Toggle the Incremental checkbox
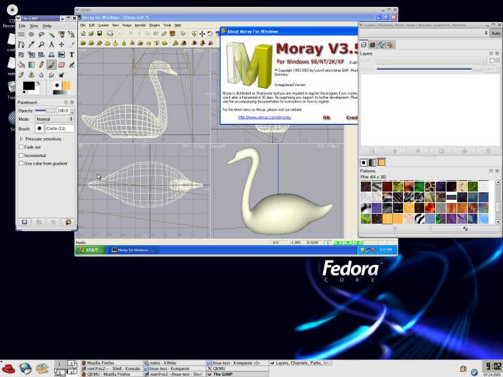Viewport: 503px width, 377px height. [x=21, y=155]
